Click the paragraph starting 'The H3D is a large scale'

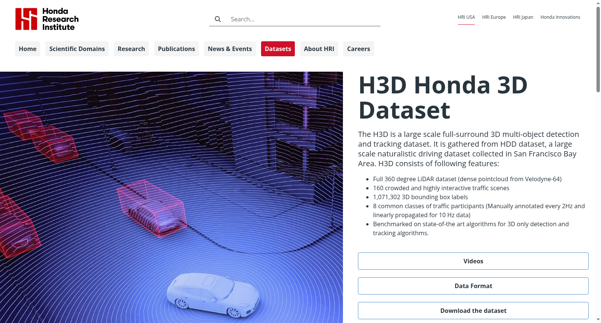470,149
